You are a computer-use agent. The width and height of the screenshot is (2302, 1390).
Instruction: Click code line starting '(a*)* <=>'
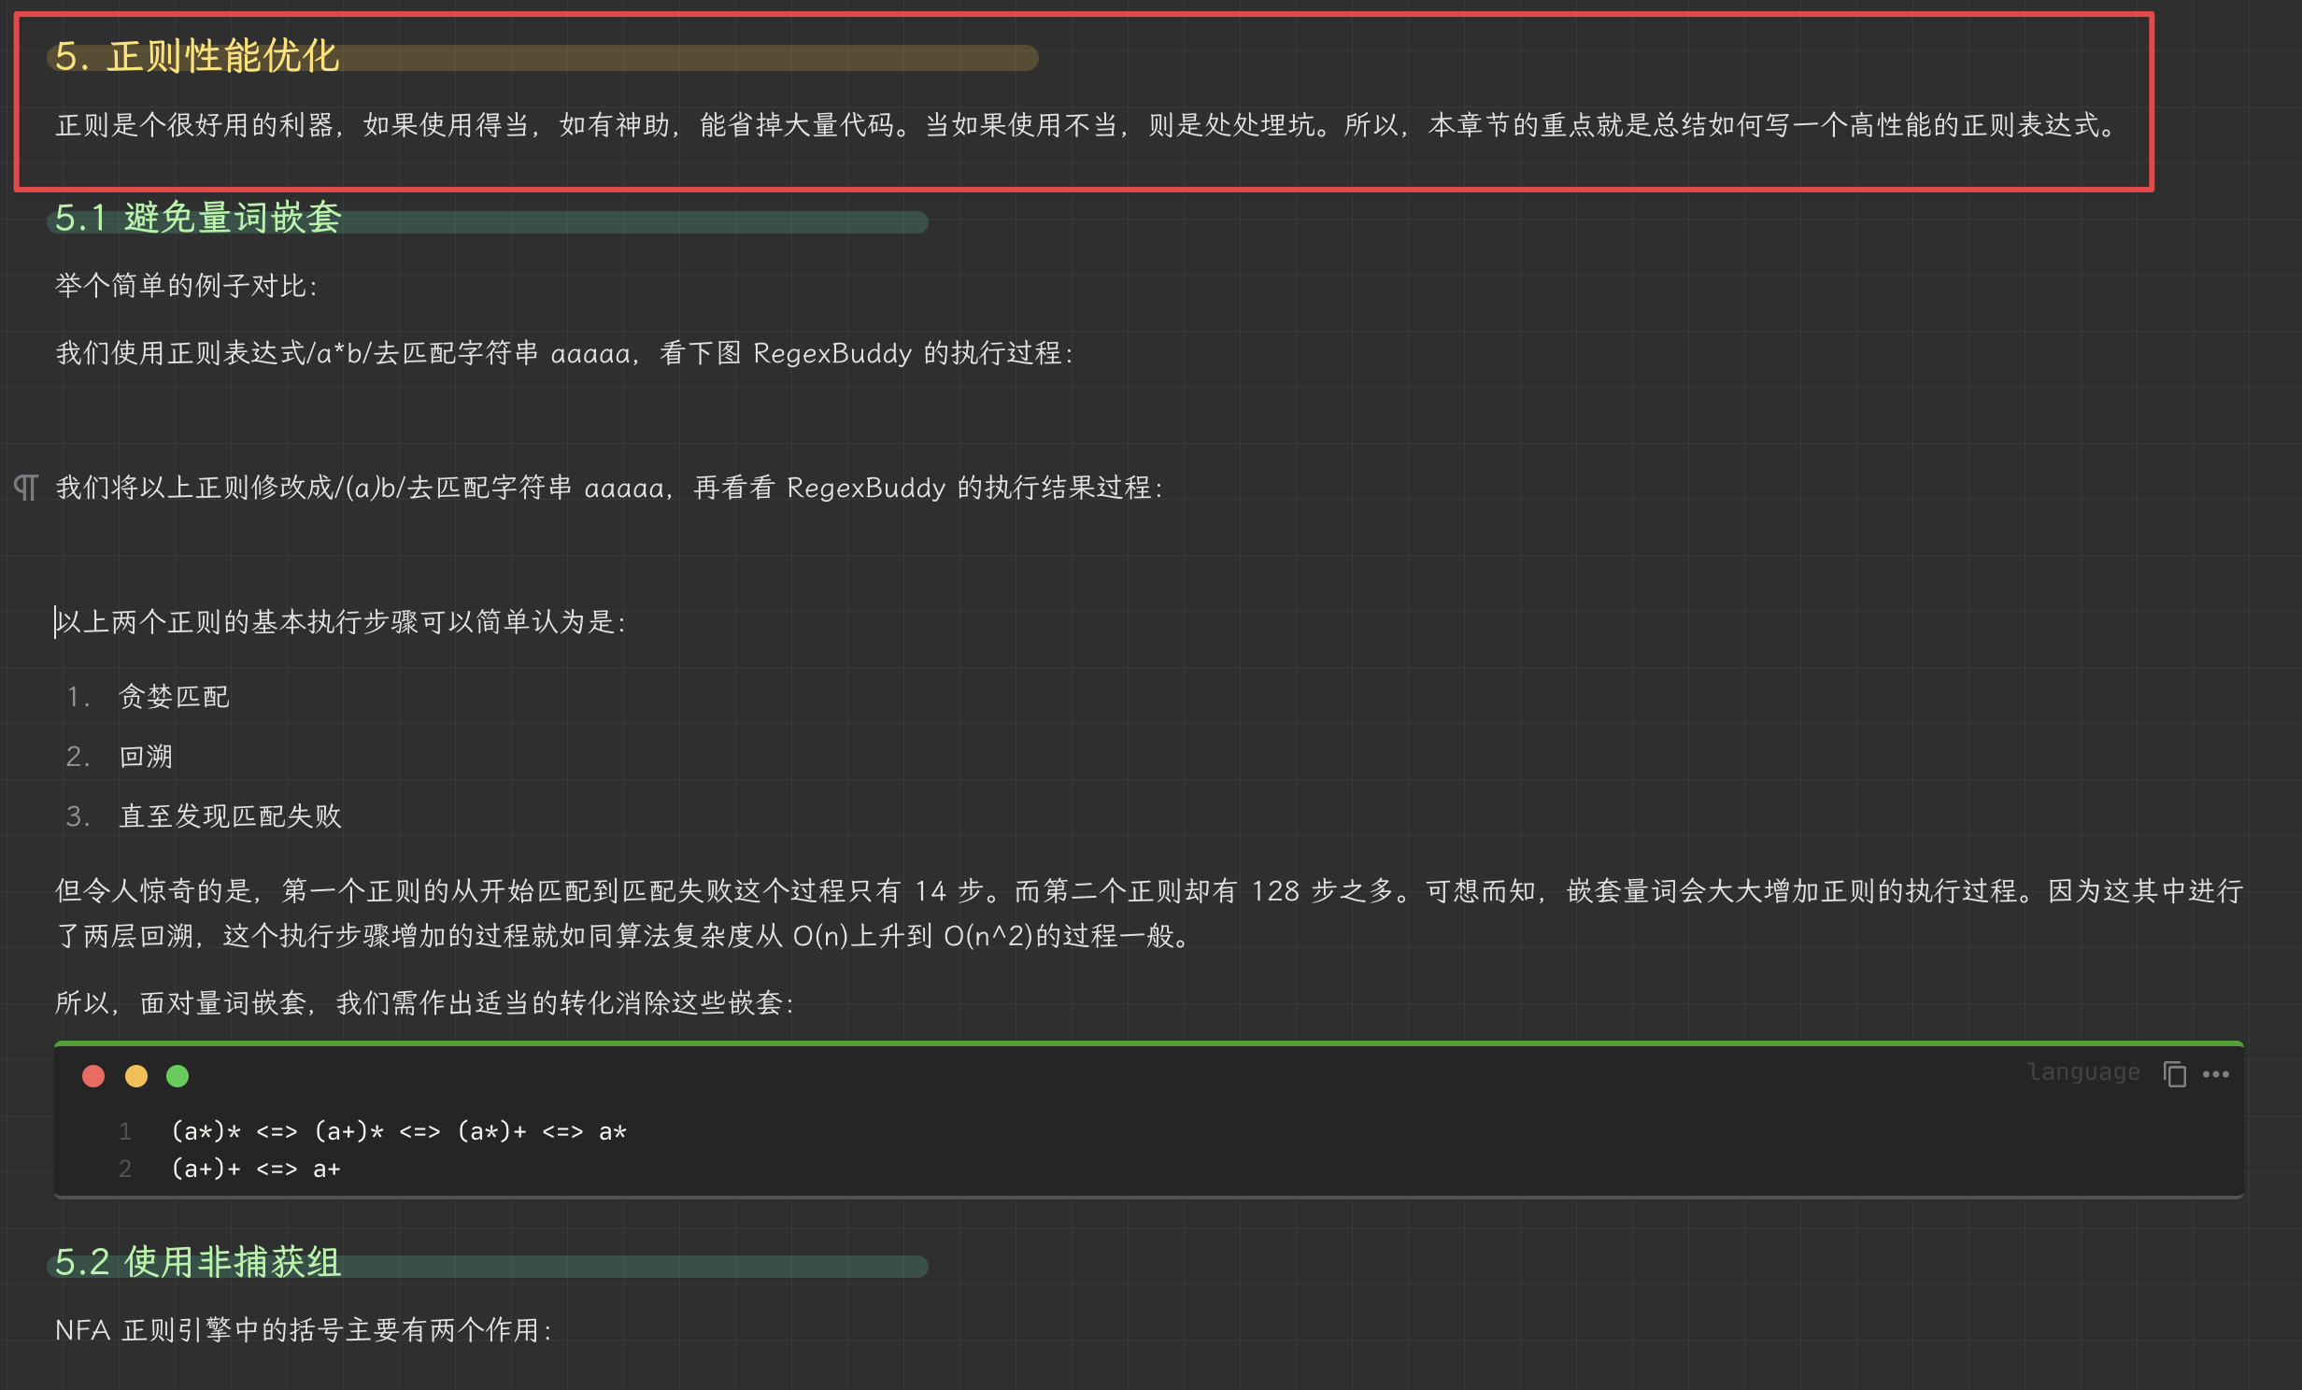tap(399, 1132)
